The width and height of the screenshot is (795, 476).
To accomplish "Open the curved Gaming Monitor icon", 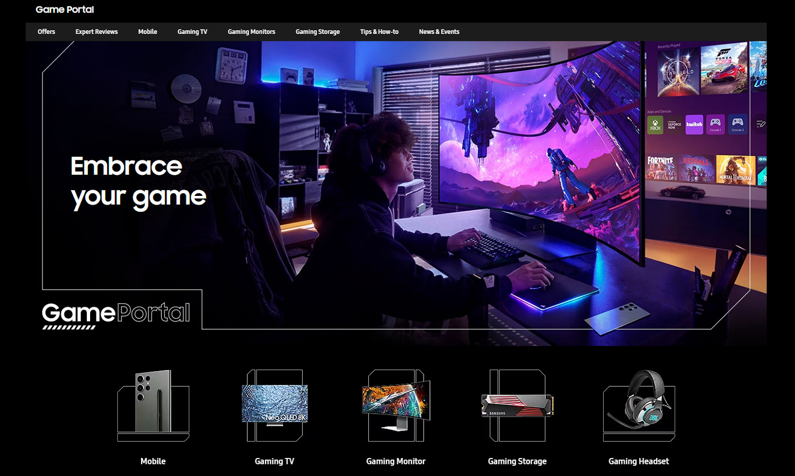I will [396, 405].
